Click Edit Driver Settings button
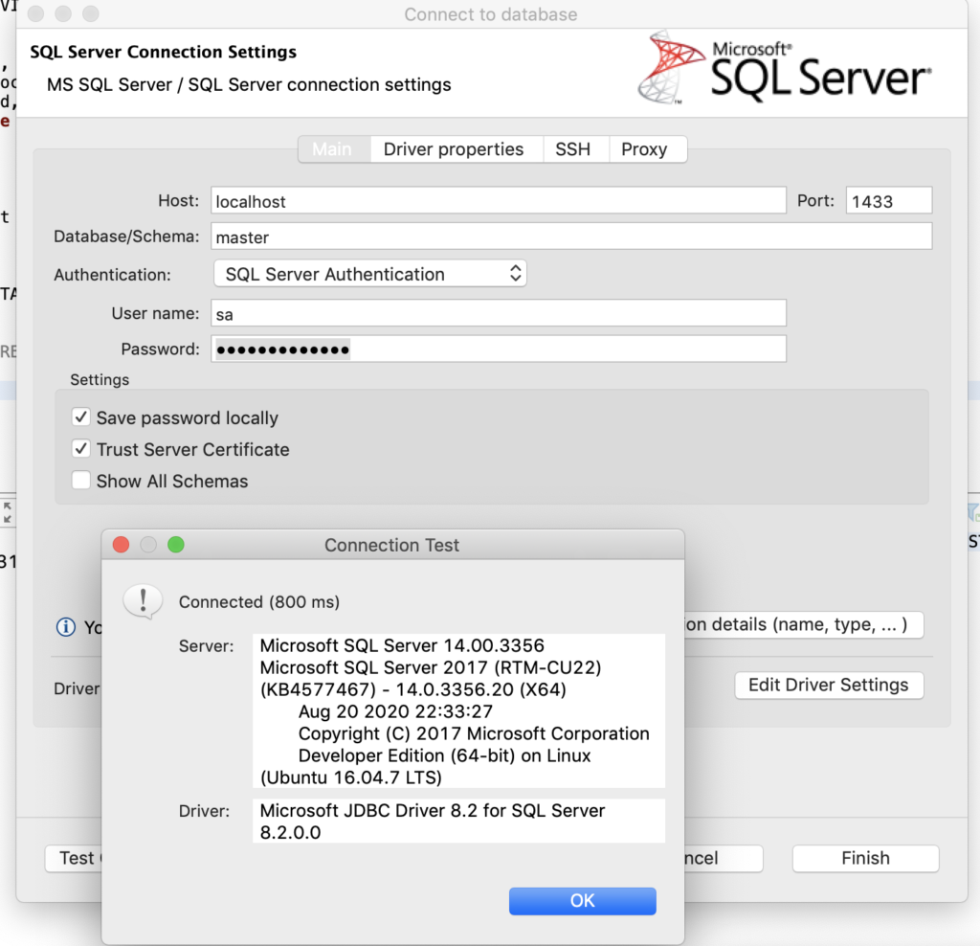980x946 pixels. [829, 686]
